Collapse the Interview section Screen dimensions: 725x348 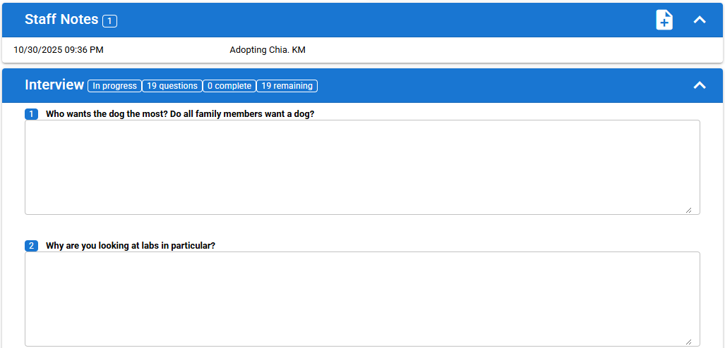click(699, 85)
